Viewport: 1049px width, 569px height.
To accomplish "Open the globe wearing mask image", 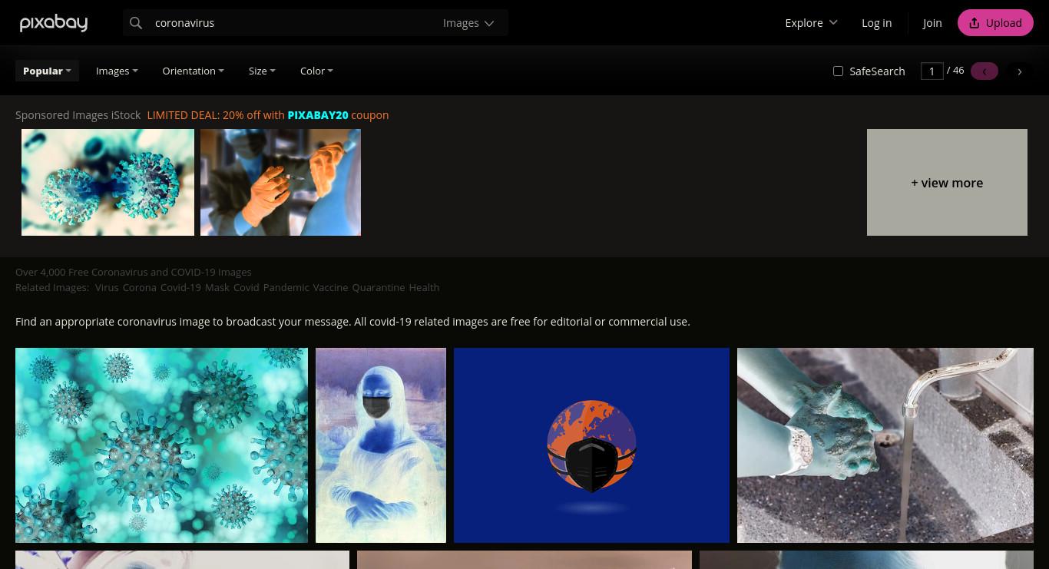I will coord(591,445).
